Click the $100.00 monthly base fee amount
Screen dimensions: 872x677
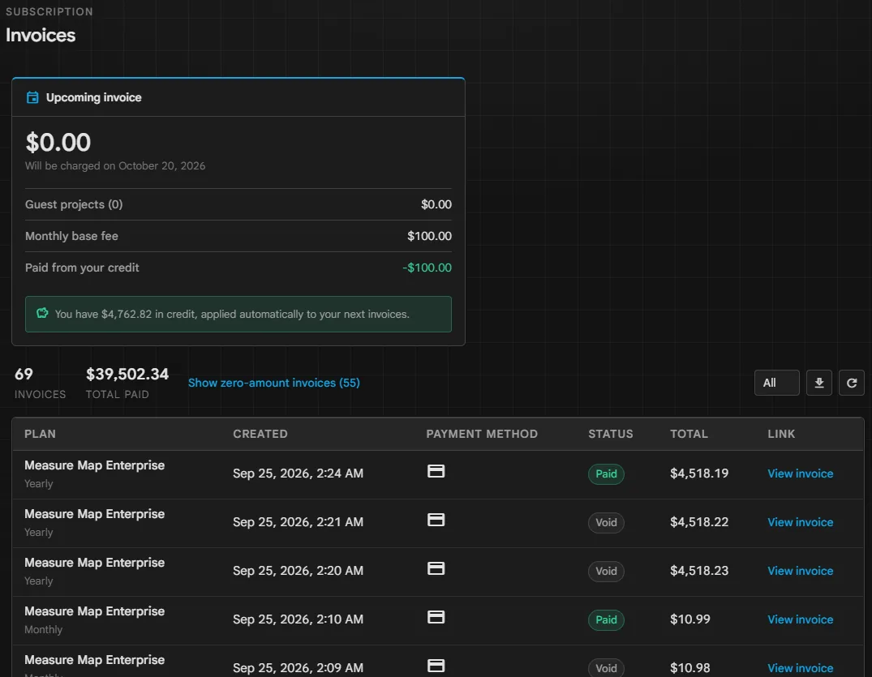429,236
